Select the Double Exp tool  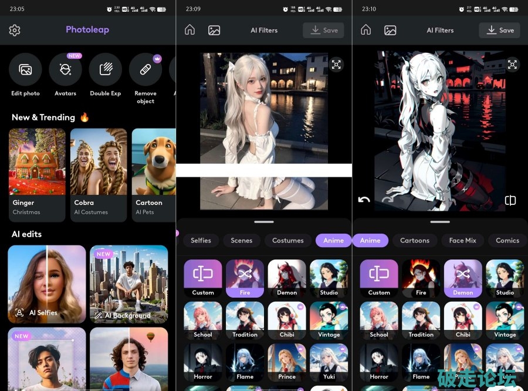tap(105, 70)
